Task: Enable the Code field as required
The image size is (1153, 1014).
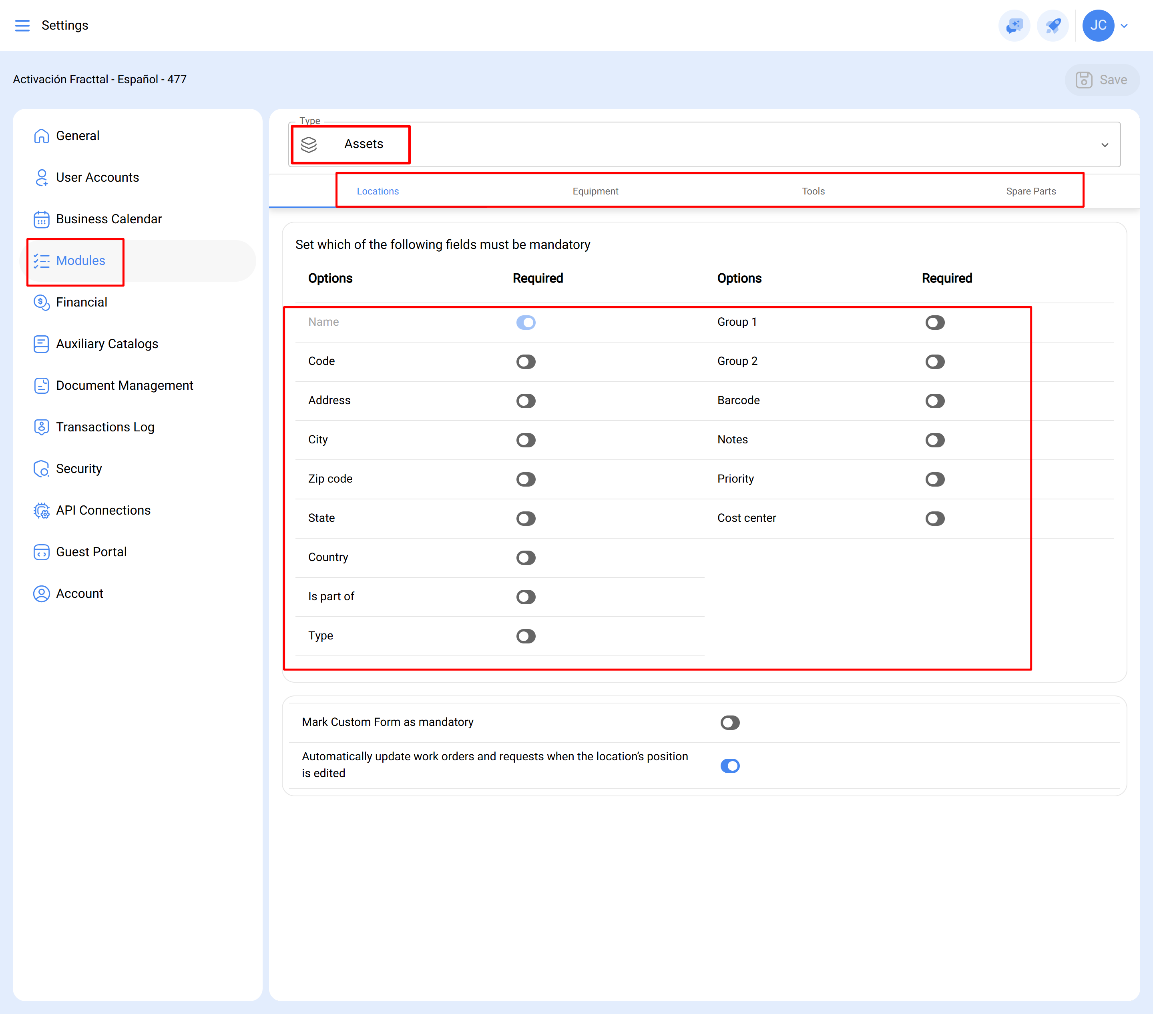Action: tap(525, 361)
